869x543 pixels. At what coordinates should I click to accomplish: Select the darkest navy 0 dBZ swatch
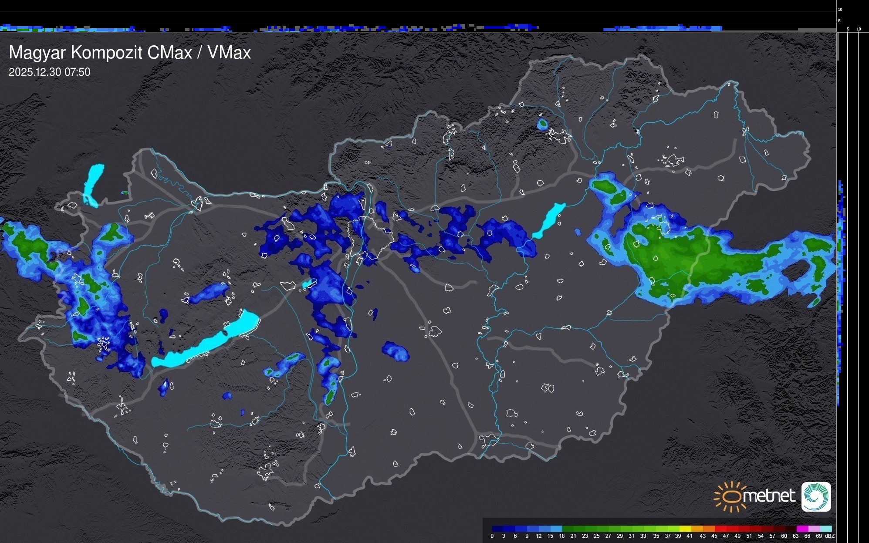(x=497, y=529)
